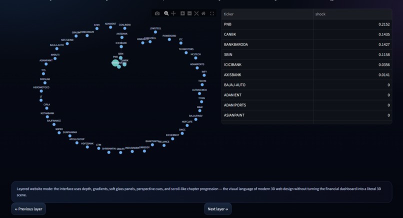The height and width of the screenshot is (218, 403).
Task: Click the WIPRO node in the graph
Action: (x=59, y=132)
